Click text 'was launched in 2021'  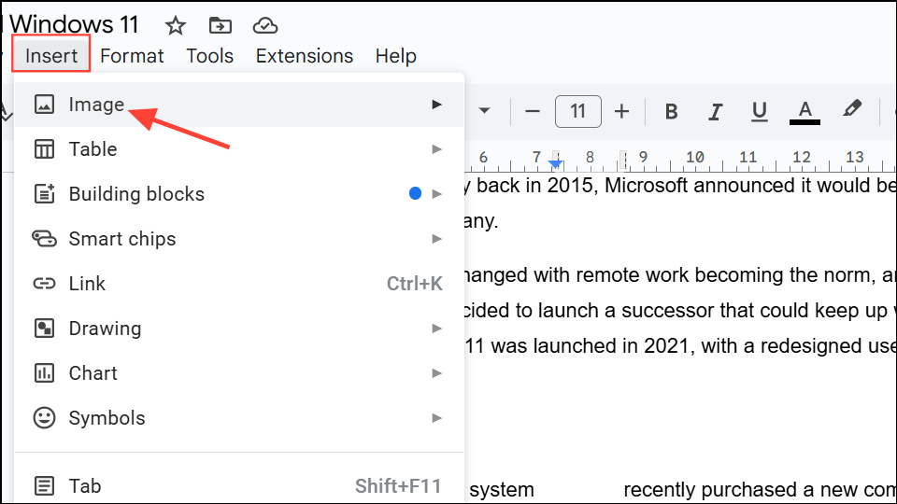point(591,345)
